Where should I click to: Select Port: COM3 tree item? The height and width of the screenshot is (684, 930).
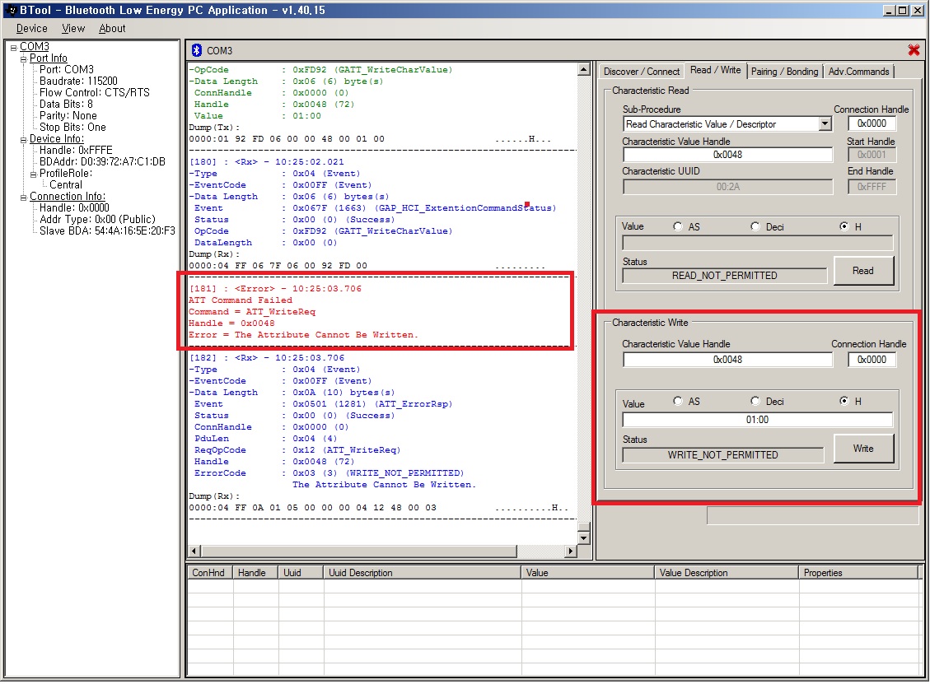pyautogui.click(x=67, y=70)
